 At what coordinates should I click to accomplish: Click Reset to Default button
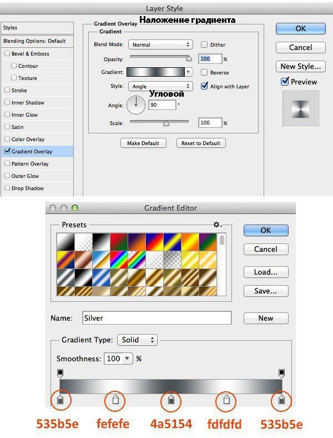(201, 143)
